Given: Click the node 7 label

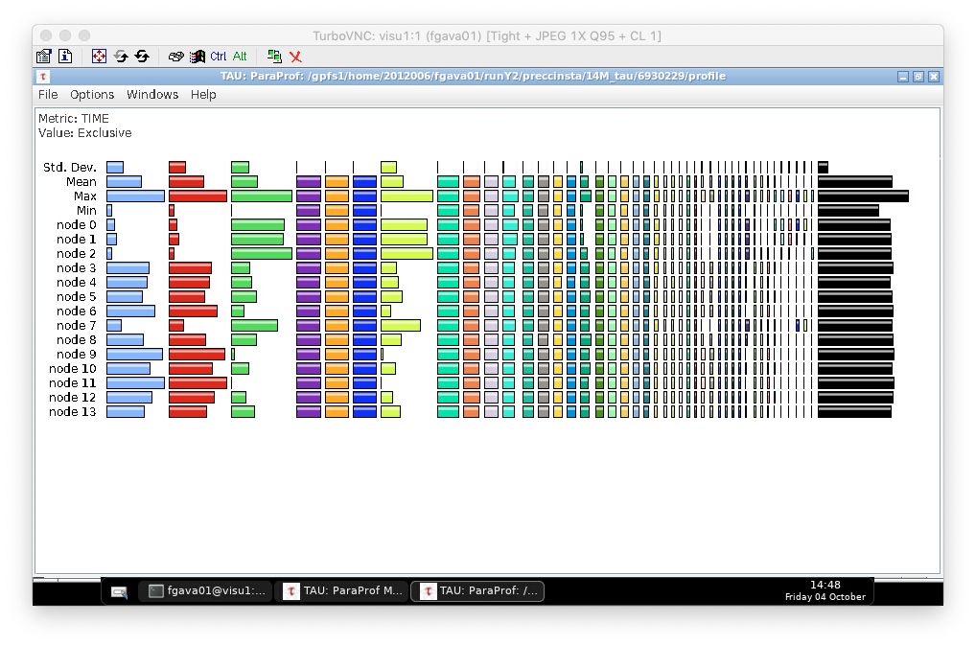Looking at the screenshot, I should [77, 325].
